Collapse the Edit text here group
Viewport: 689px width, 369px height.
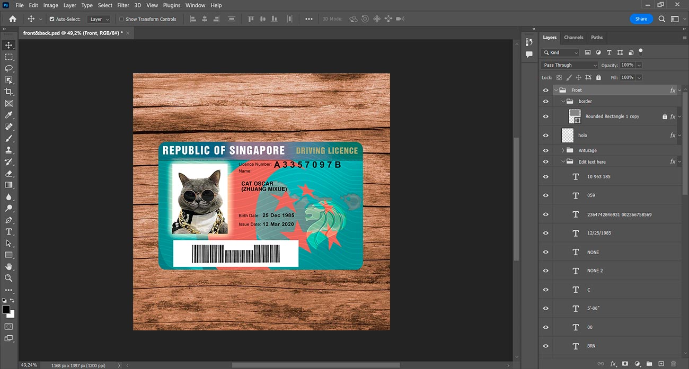coord(563,162)
